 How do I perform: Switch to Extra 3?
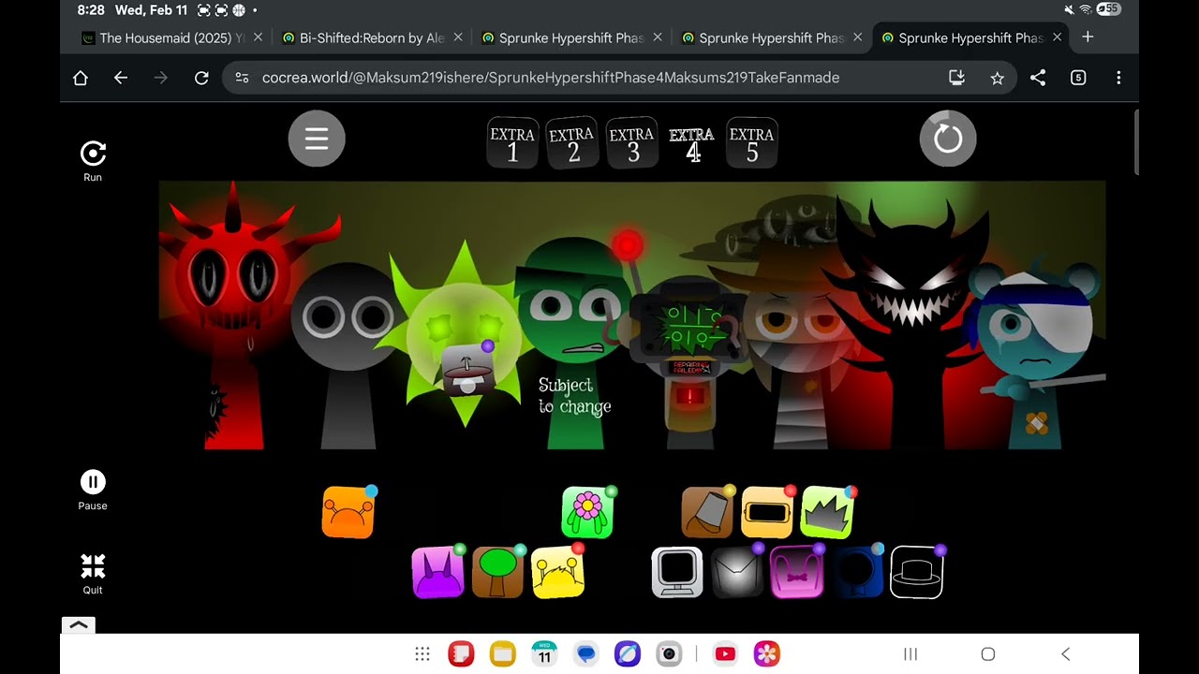[x=632, y=143]
